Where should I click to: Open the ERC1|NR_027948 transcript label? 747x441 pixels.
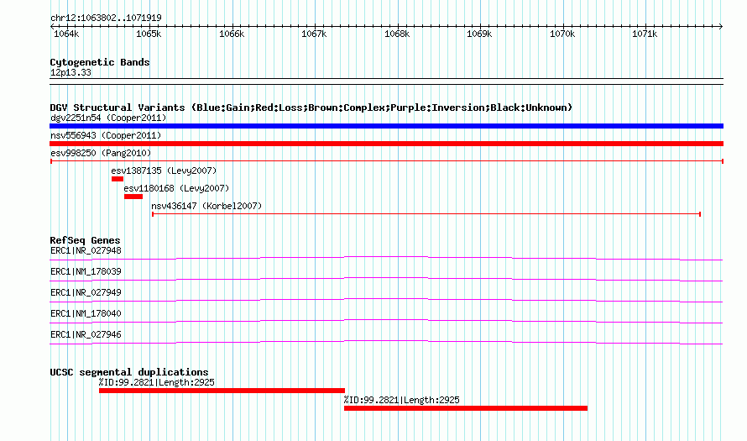(86, 251)
